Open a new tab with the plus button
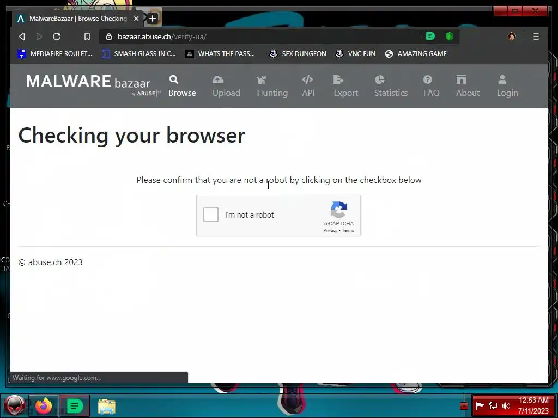 coord(153,19)
